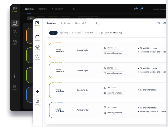Click the Share icon in light window sidebar
The width and height of the screenshot is (168, 127).
(x=37, y=102)
